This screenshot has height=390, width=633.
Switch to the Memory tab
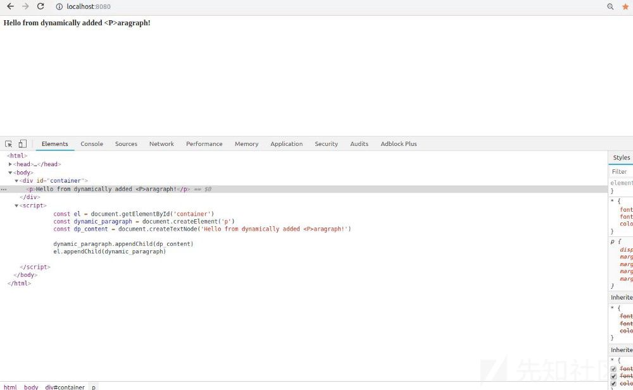246,143
